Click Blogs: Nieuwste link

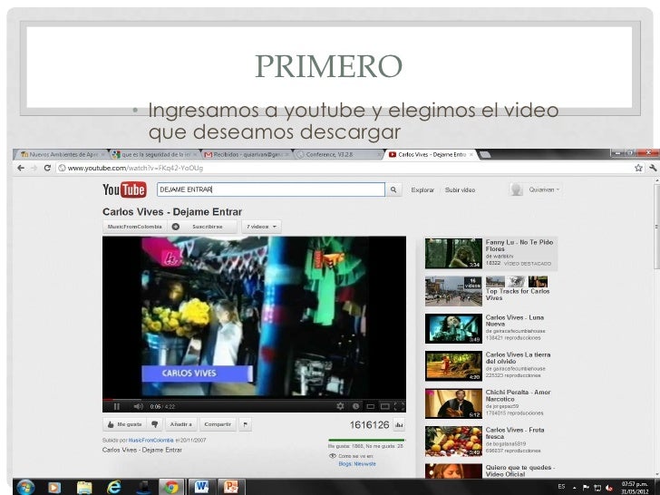[357, 464]
